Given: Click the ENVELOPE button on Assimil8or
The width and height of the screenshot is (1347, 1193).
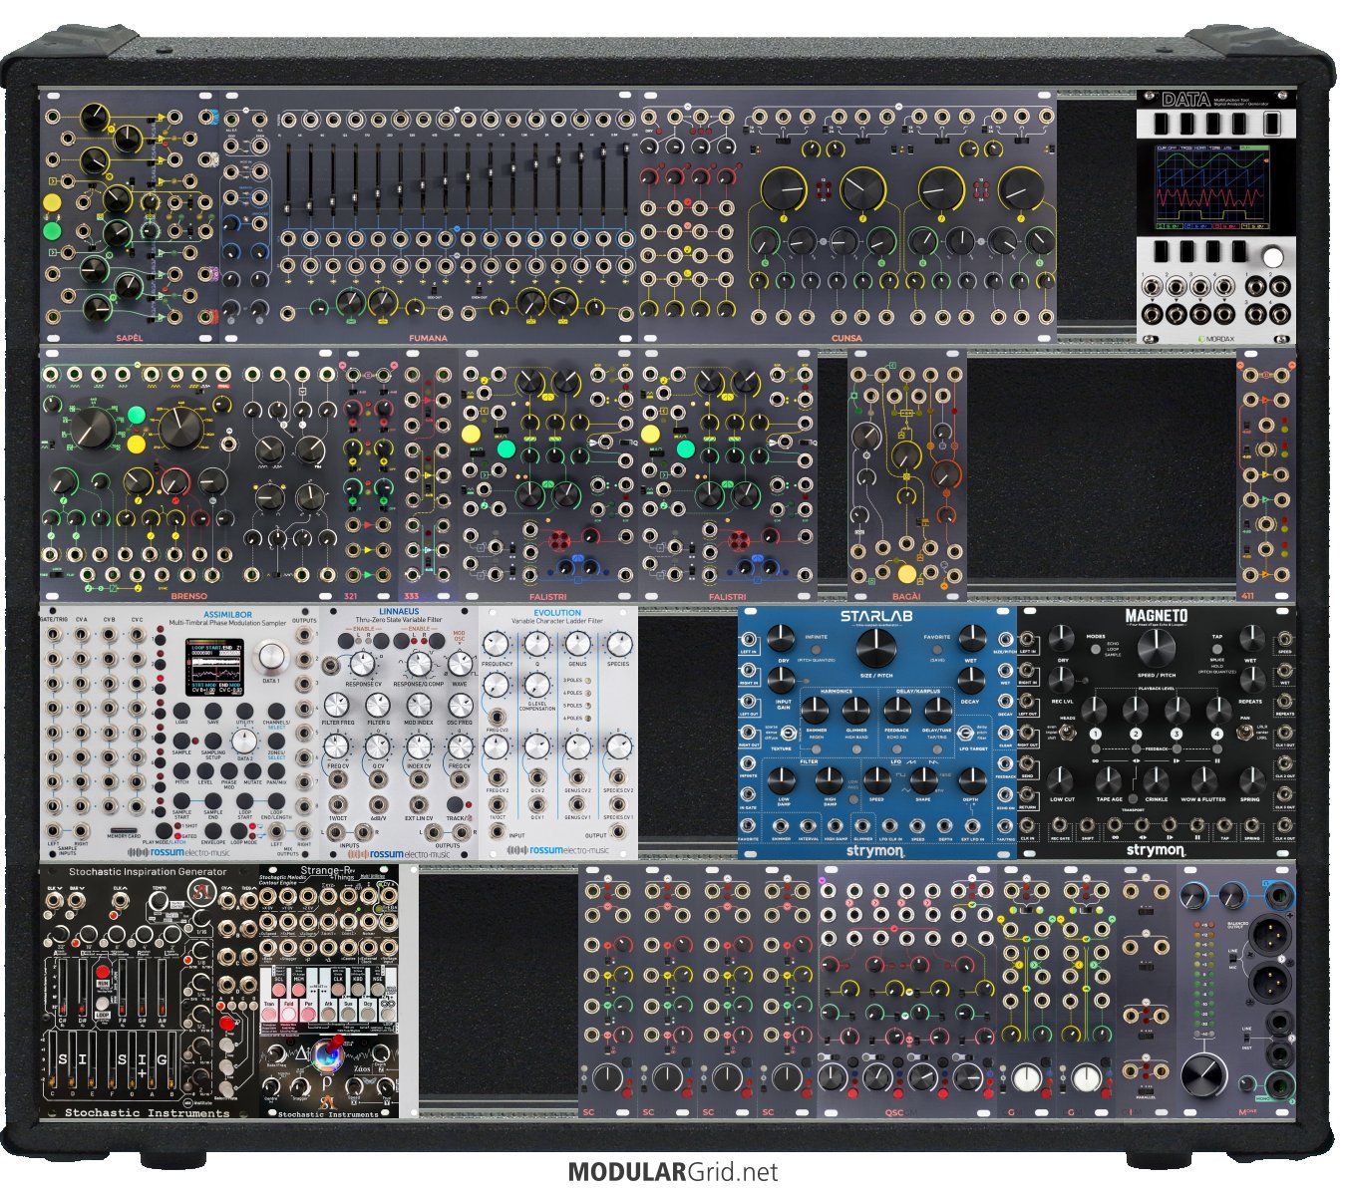Looking at the screenshot, I should coord(213,830).
